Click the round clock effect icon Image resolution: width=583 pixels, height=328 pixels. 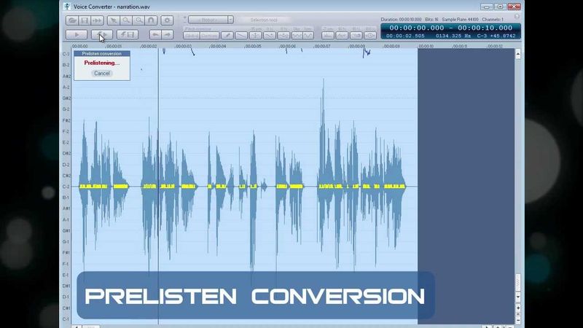(370, 36)
